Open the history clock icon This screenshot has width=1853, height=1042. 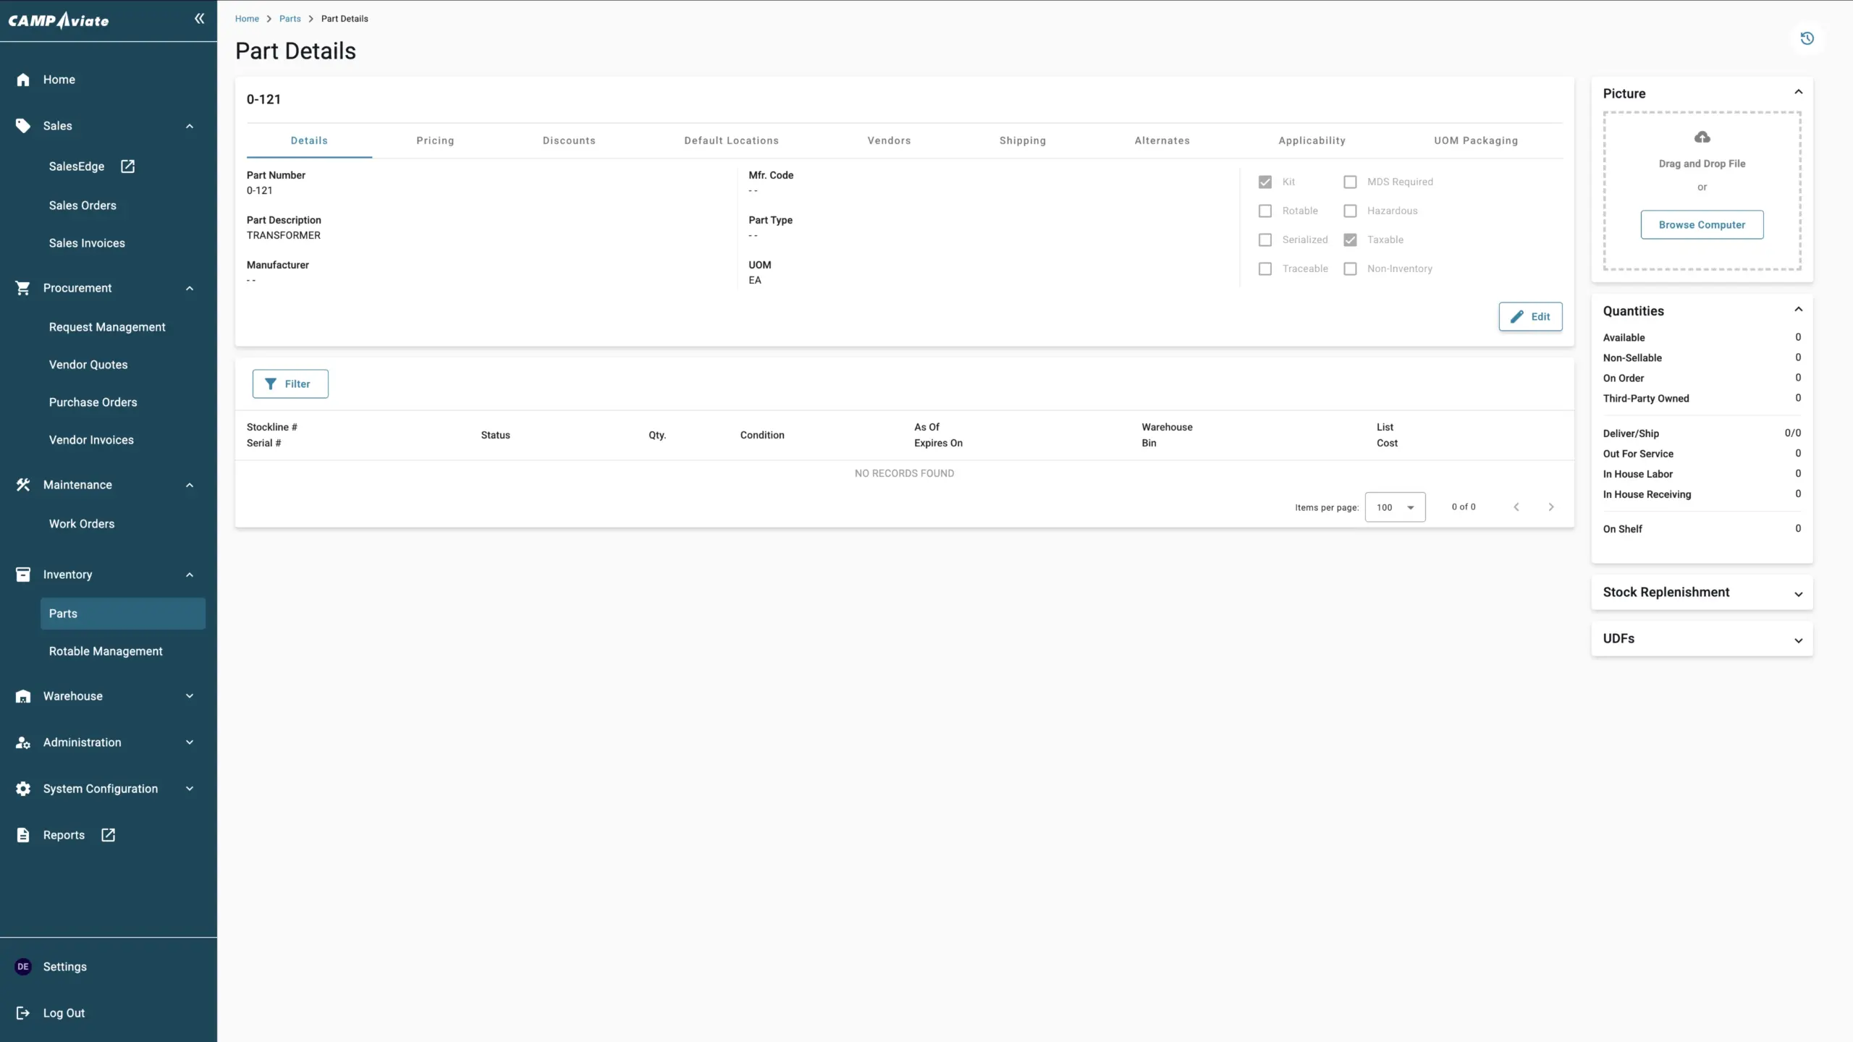[1807, 38]
